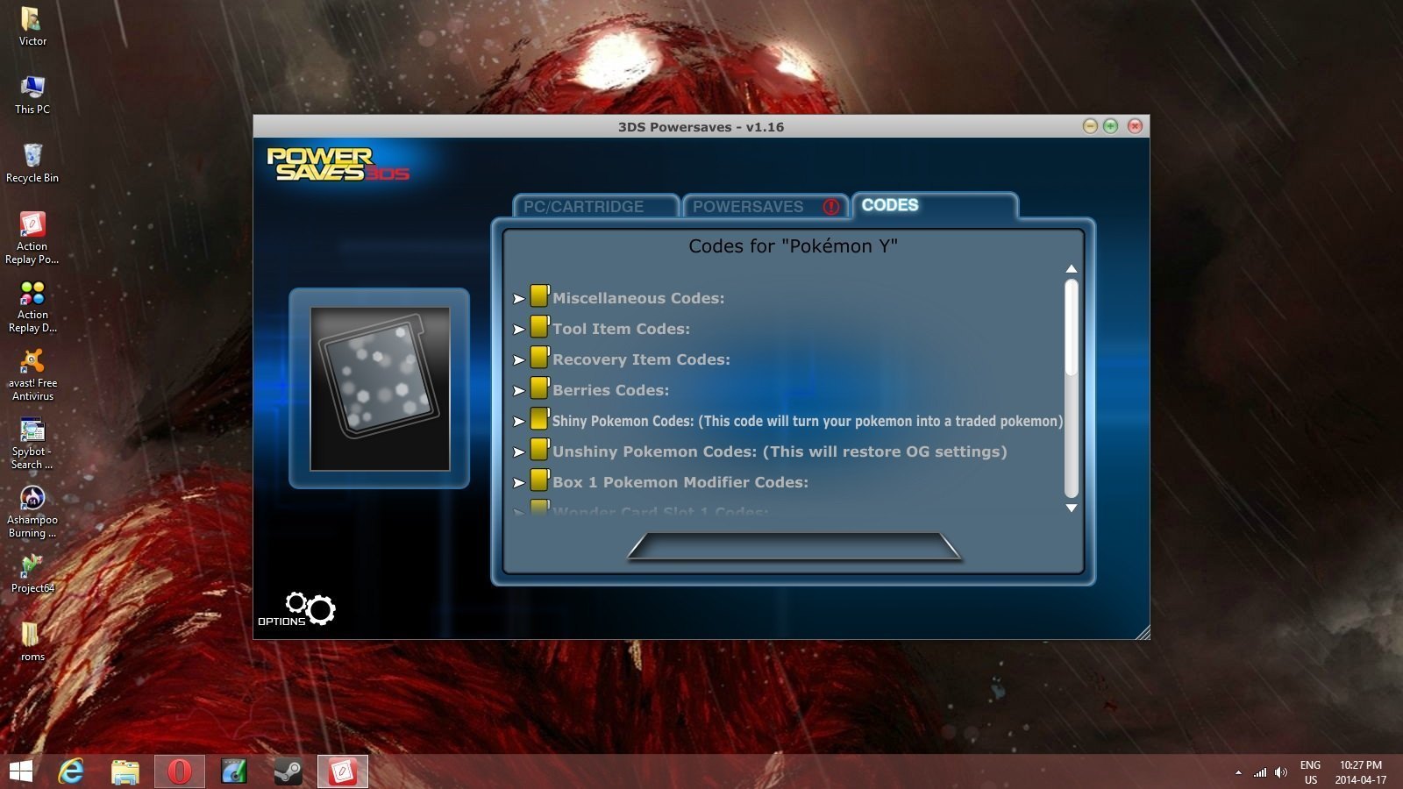Select the Recovery Item Codes folder icon
Viewport: 1403px width, 789px height.
tap(539, 358)
